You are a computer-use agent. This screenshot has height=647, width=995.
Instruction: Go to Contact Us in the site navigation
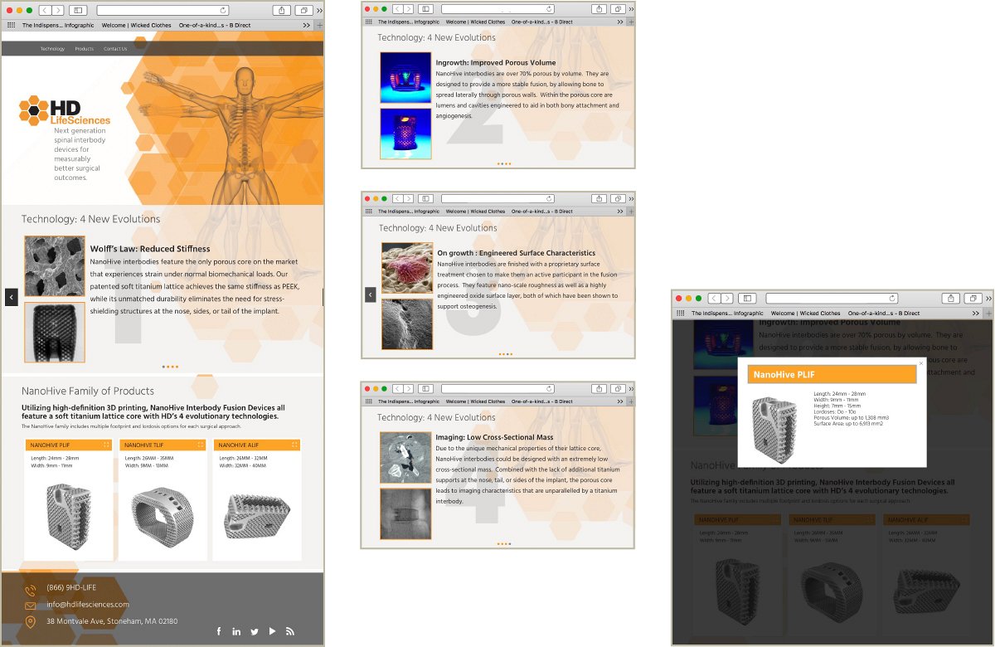[x=115, y=49]
